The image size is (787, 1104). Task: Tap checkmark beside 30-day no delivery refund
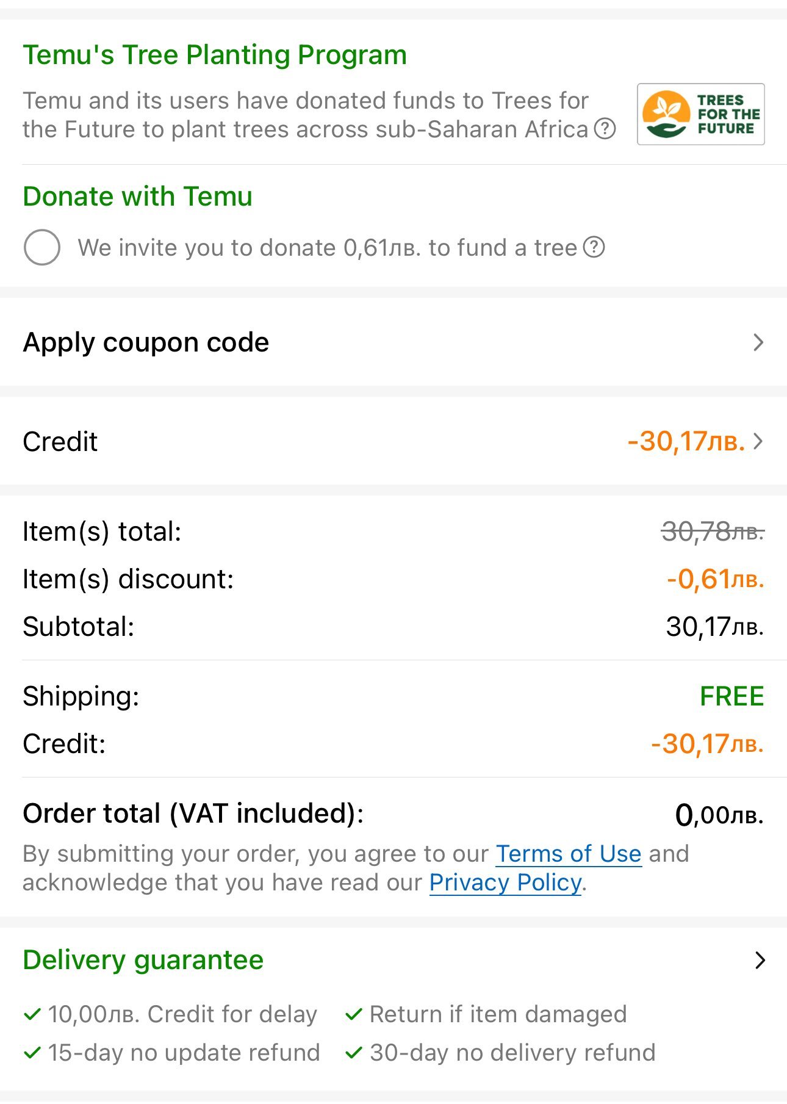tap(354, 1053)
